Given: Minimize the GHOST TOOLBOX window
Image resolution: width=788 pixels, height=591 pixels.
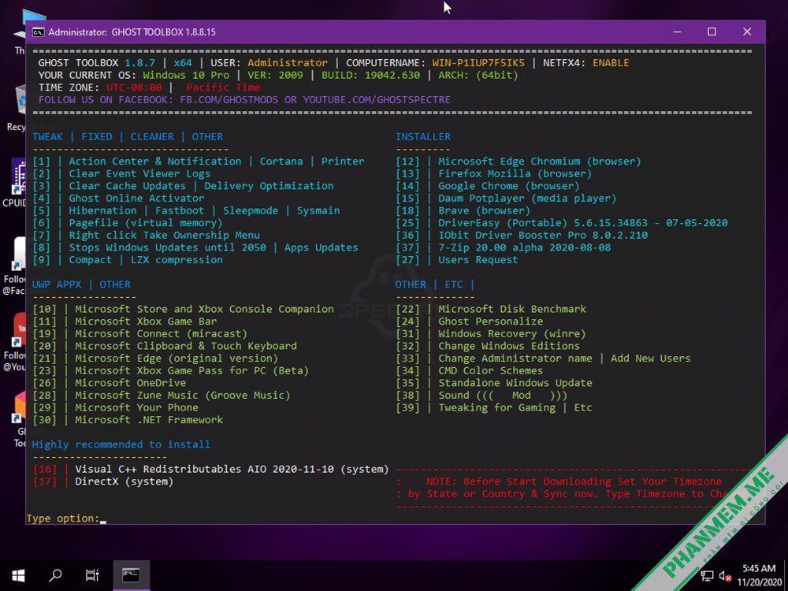Looking at the screenshot, I should coord(677,32).
